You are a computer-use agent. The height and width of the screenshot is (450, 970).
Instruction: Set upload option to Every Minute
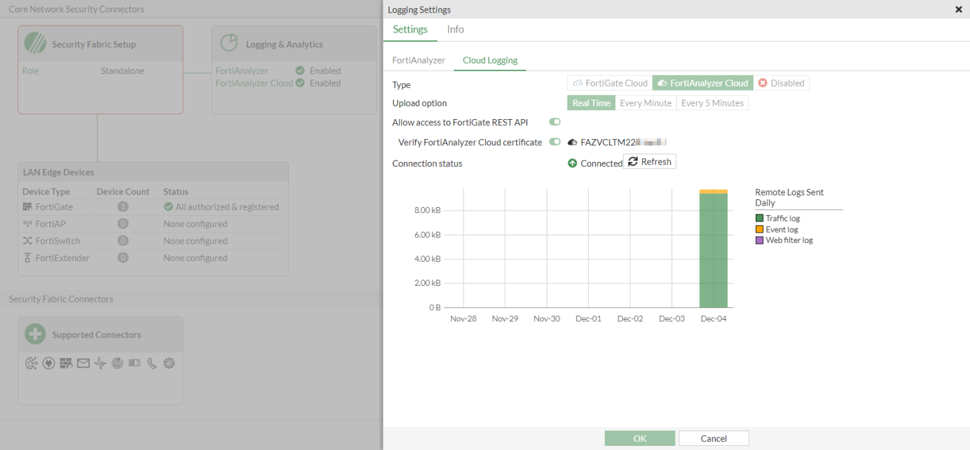[645, 102]
